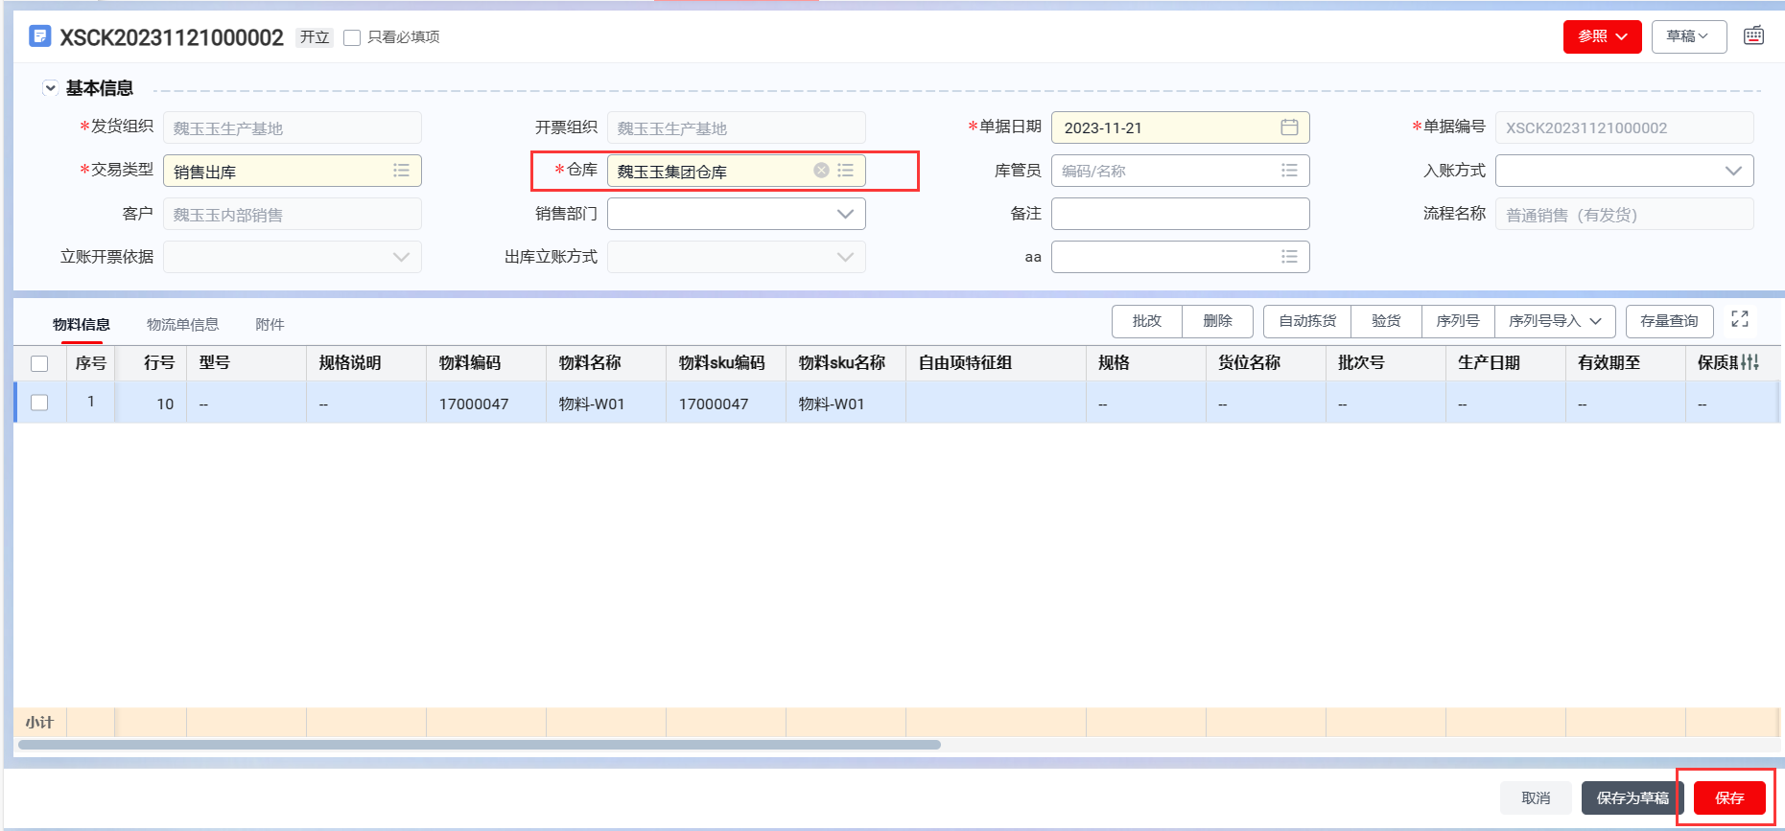Image resolution: width=1785 pixels, height=831 pixels.
Task: Open the 入账方式 dropdown
Action: [x=1732, y=171]
